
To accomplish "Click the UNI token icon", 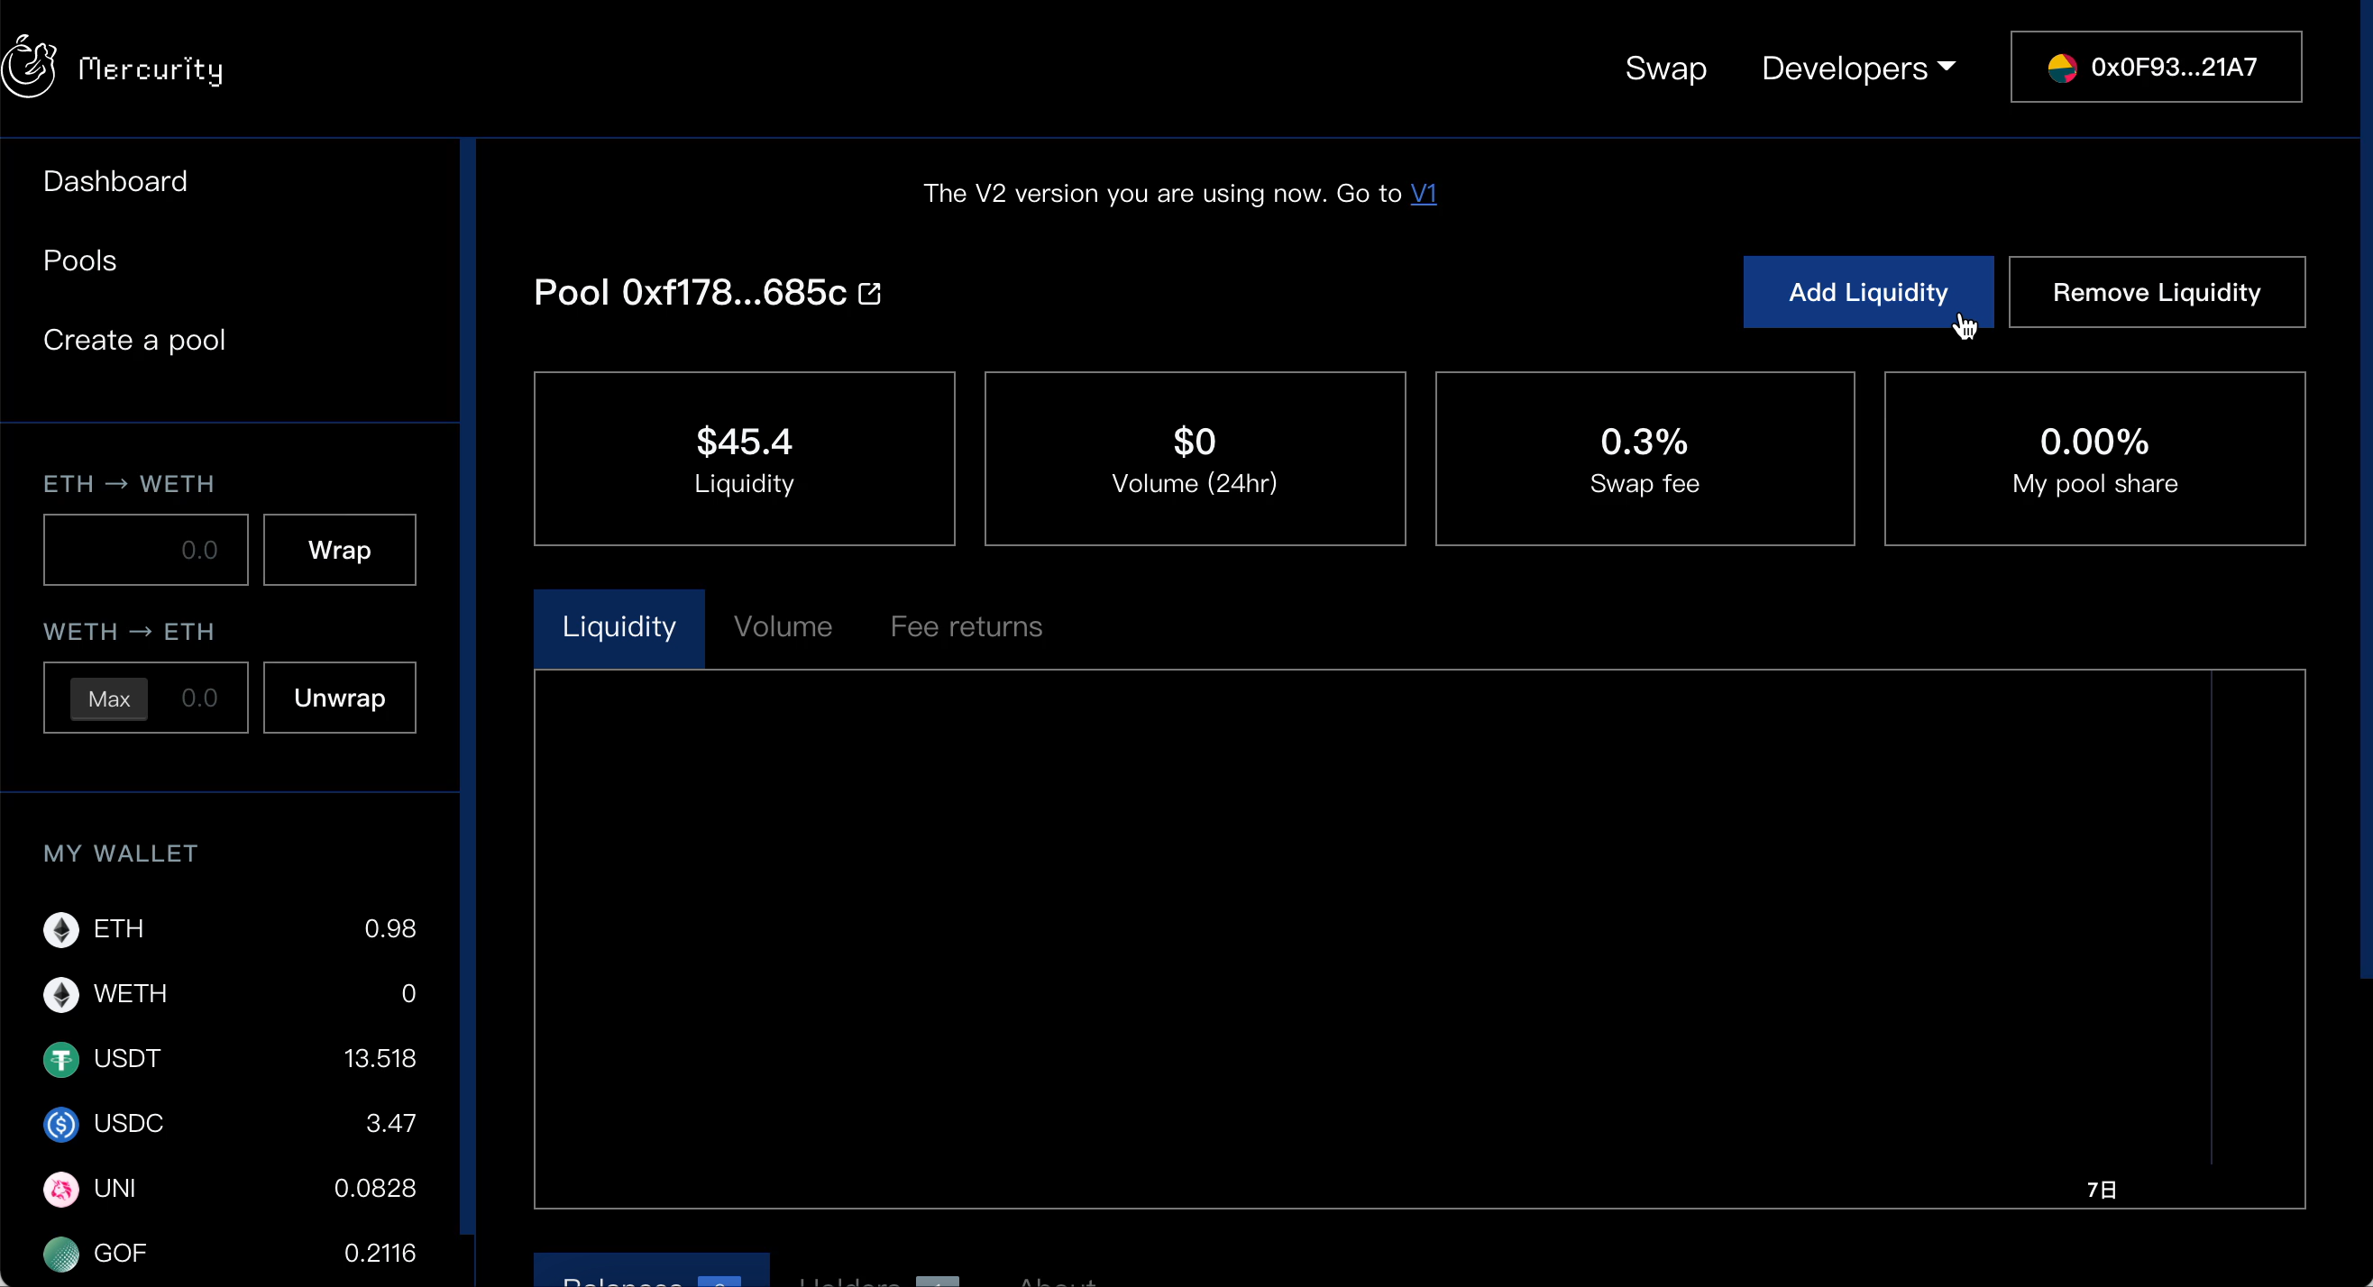I will coord(60,1189).
